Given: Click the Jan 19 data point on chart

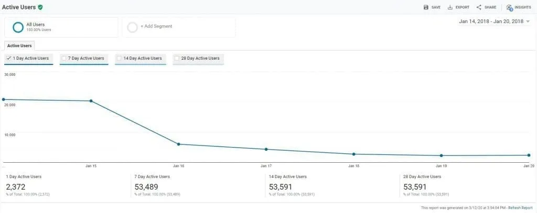Looking at the screenshot, I should 442,155.
